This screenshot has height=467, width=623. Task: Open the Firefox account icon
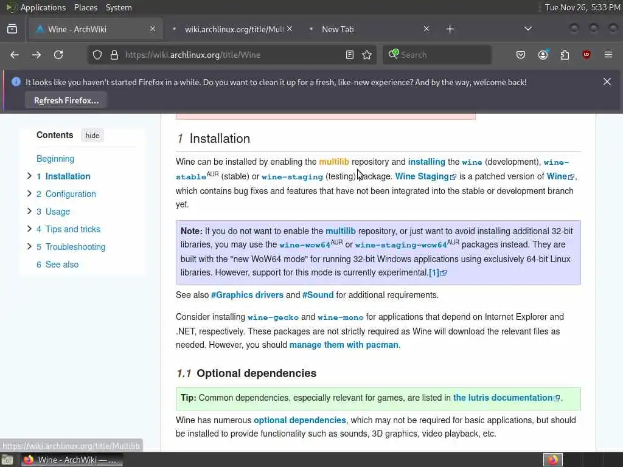[543, 55]
